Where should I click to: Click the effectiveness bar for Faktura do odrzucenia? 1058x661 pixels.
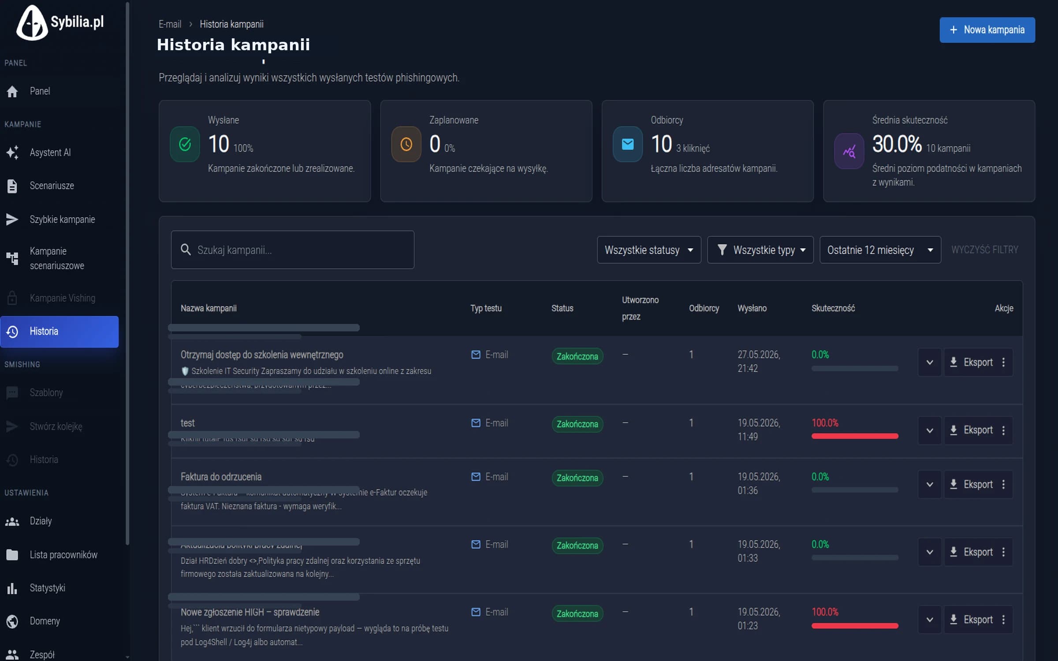(x=855, y=490)
